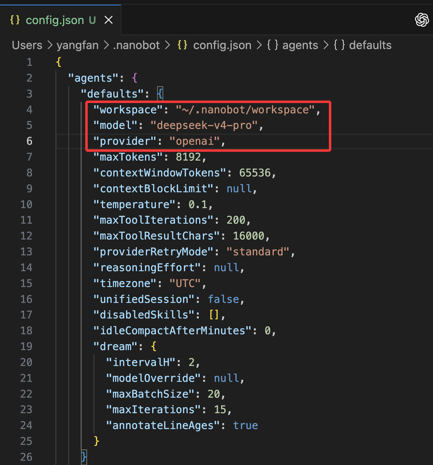Click the maxToolIterations value 200
Image resolution: width=433 pixels, height=465 pixels.
[236, 220]
